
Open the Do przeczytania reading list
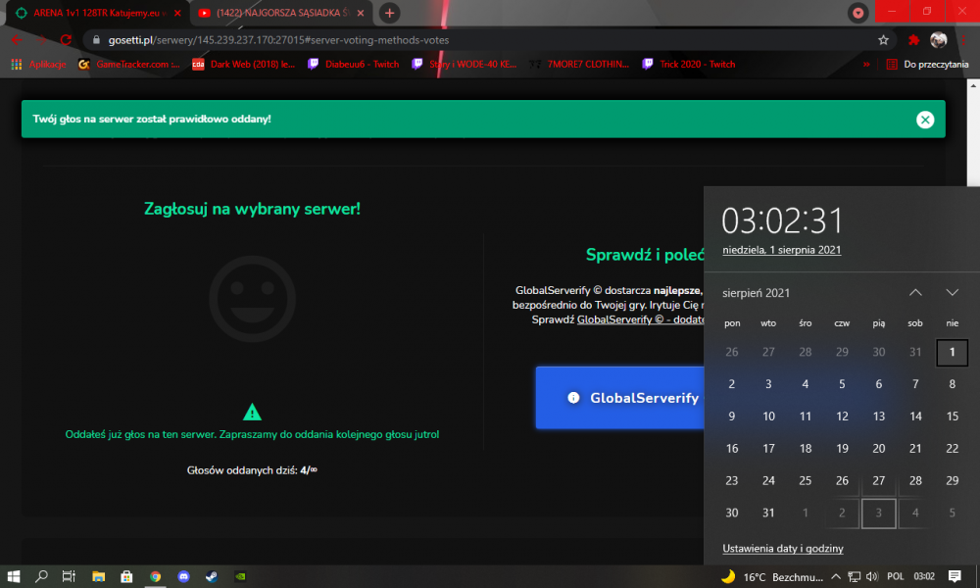[x=927, y=65]
